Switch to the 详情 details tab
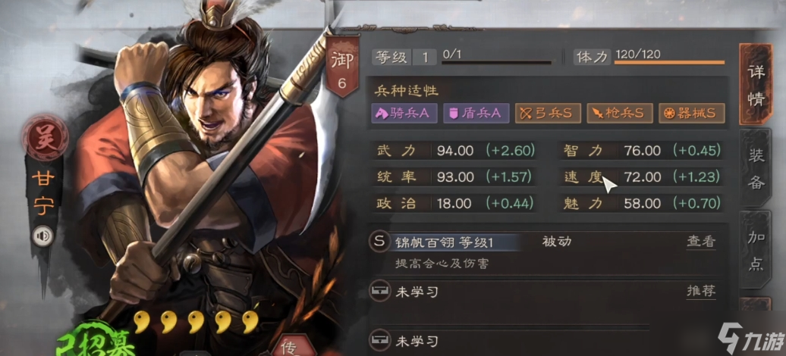786x356 pixels. (756, 84)
